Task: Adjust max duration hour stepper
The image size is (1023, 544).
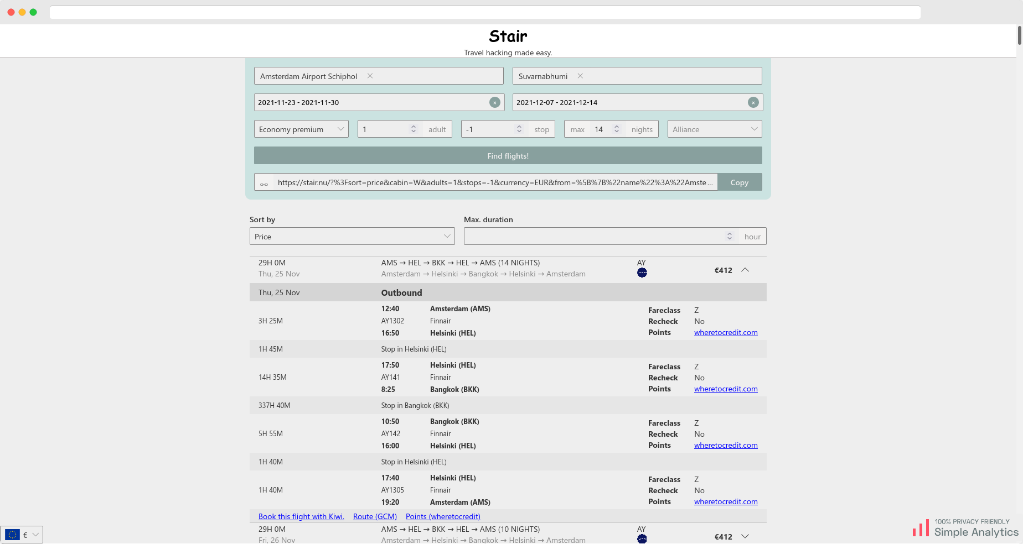Action: coord(730,236)
